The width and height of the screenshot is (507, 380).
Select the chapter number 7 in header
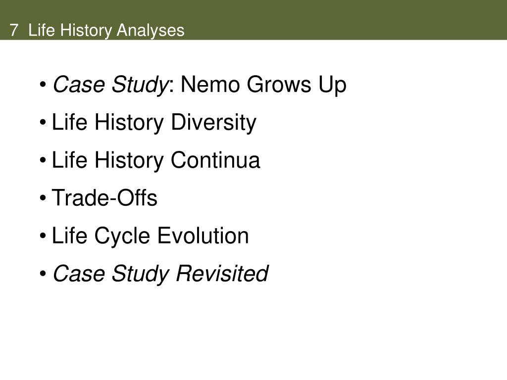13,30
